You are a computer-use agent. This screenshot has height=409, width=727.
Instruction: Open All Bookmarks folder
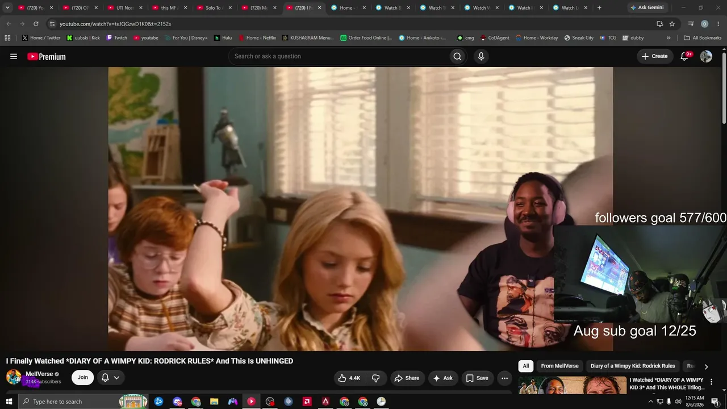coord(703,37)
